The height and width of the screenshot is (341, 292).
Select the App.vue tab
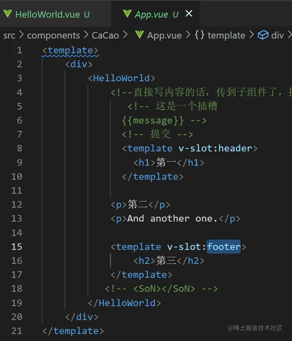click(151, 15)
